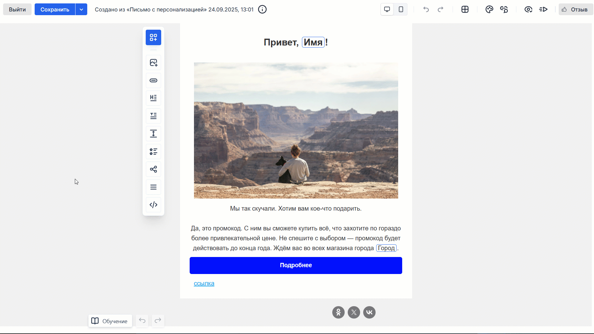Image resolution: width=594 pixels, height=334 pixels.
Task: Open the design palette settings
Action: (x=489, y=9)
